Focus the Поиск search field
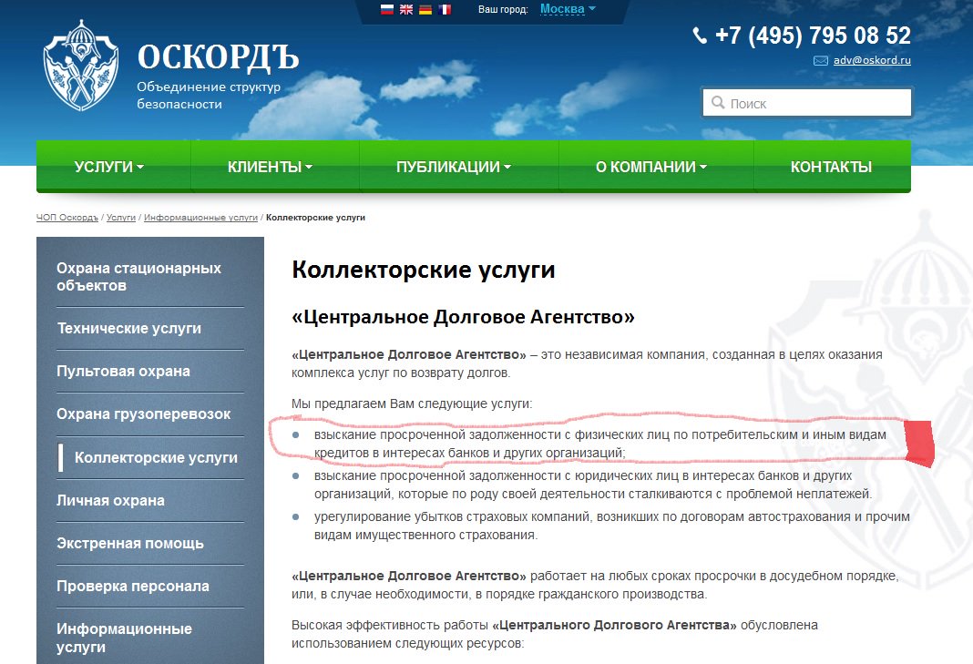973x664 pixels. pos(806,102)
